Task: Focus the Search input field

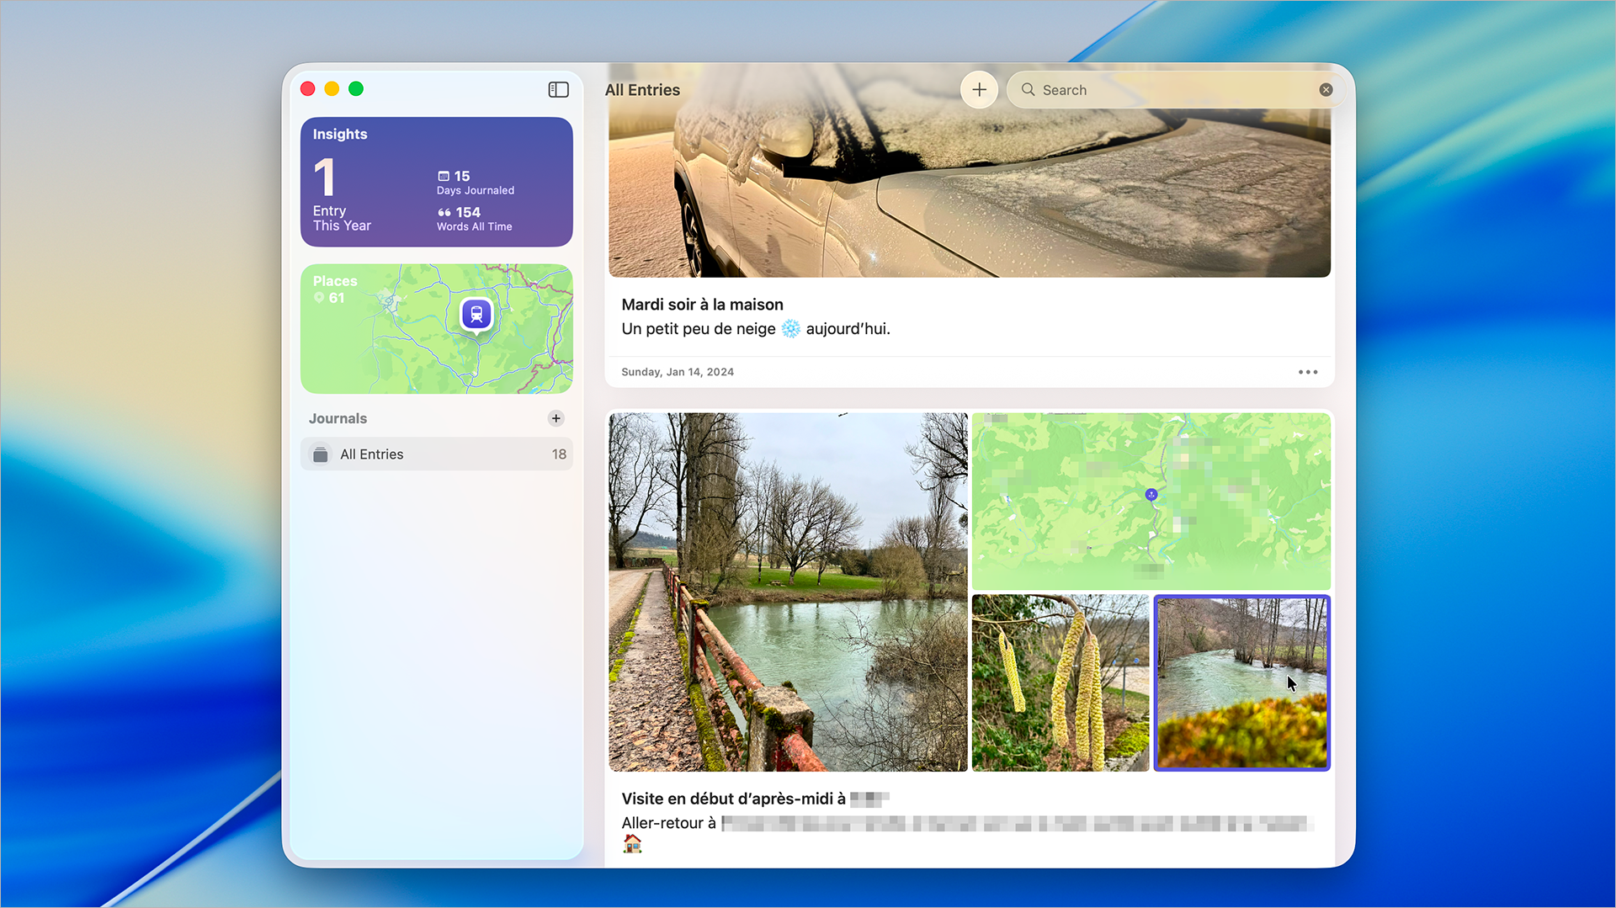Action: coord(1177,90)
